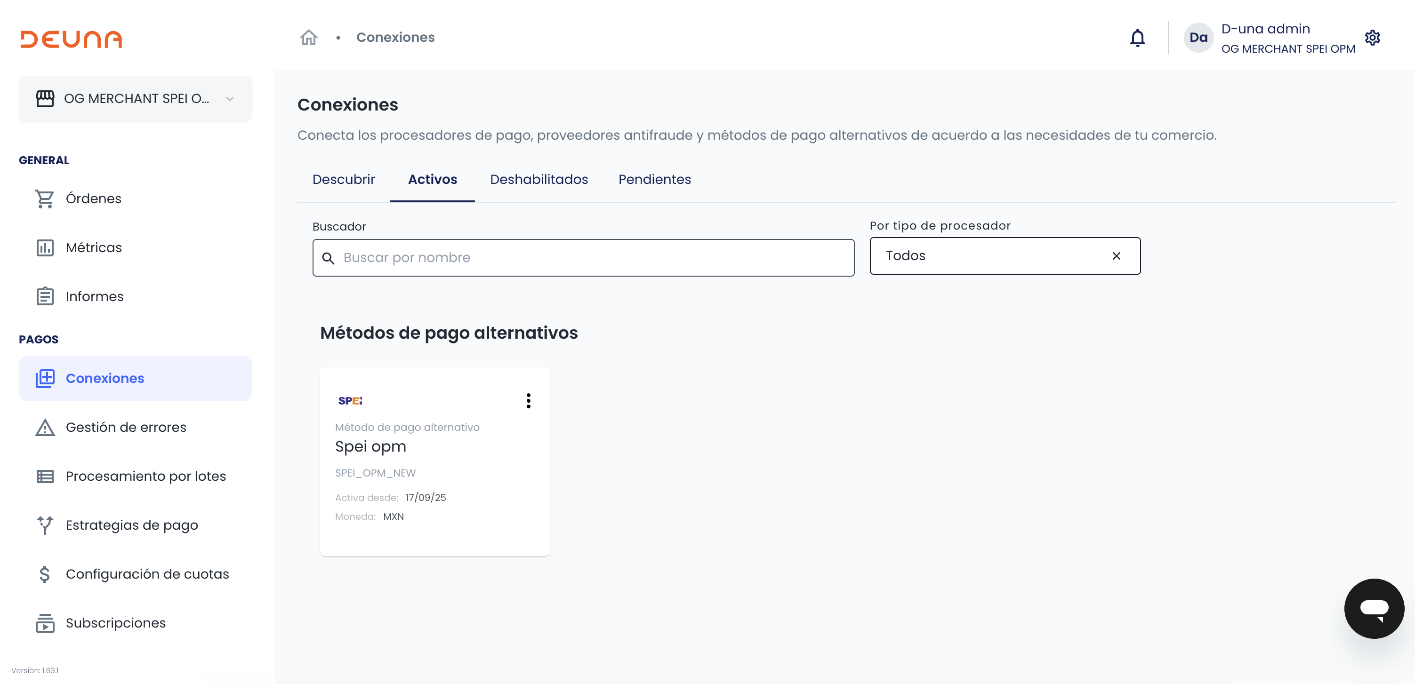Go to Métricas section
Screen dimensions: 1415x684
pyautogui.click(x=93, y=247)
